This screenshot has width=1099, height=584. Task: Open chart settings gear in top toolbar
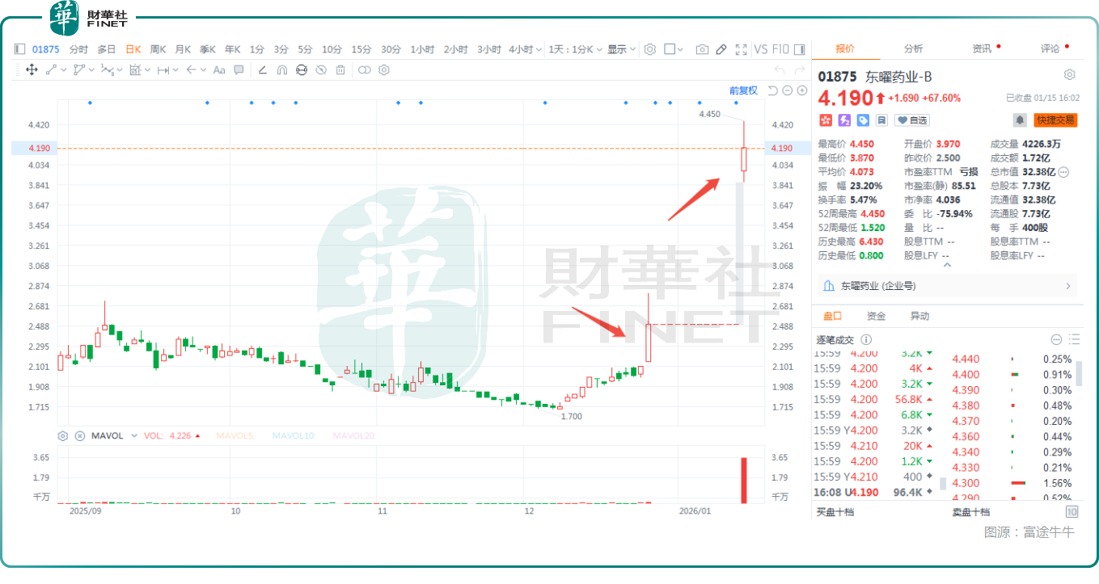tap(650, 49)
